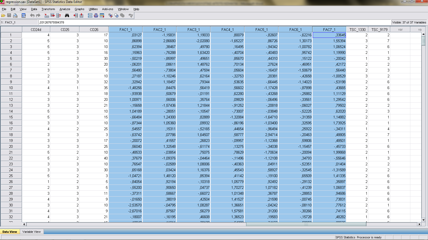This screenshot has width=428, height=240.
Task: Click the FAC5_1 cell showing 2,94714
Action: 261,135
